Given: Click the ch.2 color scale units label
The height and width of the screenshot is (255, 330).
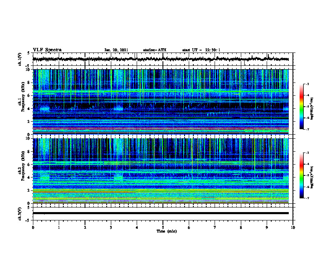Looking at the screenshot, I should click(312, 177).
